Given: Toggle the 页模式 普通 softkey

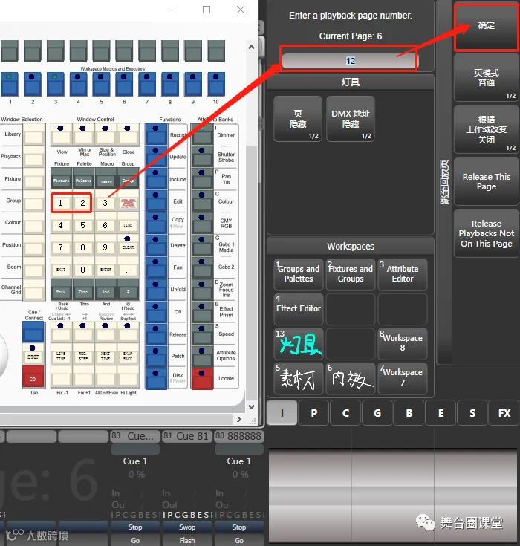Looking at the screenshot, I should click(487, 78).
